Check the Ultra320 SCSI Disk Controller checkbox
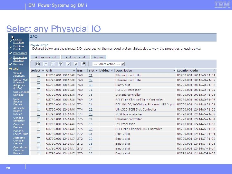The width and height of the screenshot is (232, 174). 39,109
